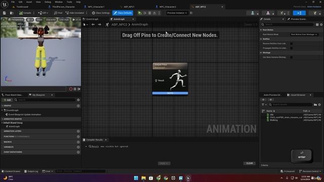Click the eject icon in play controls
The width and height of the screenshot is (324, 182).
[x=154, y=13]
